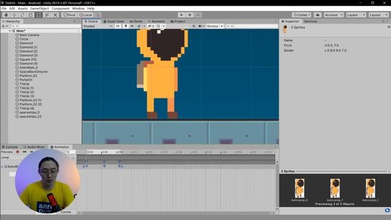Select AstroWalk_0 object in Hierarchy
391x220 pixels.
click(x=29, y=68)
